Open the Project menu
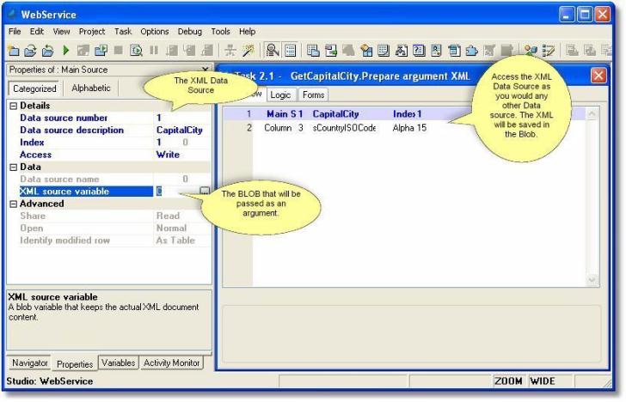The width and height of the screenshot is (626, 402). tap(91, 32)
